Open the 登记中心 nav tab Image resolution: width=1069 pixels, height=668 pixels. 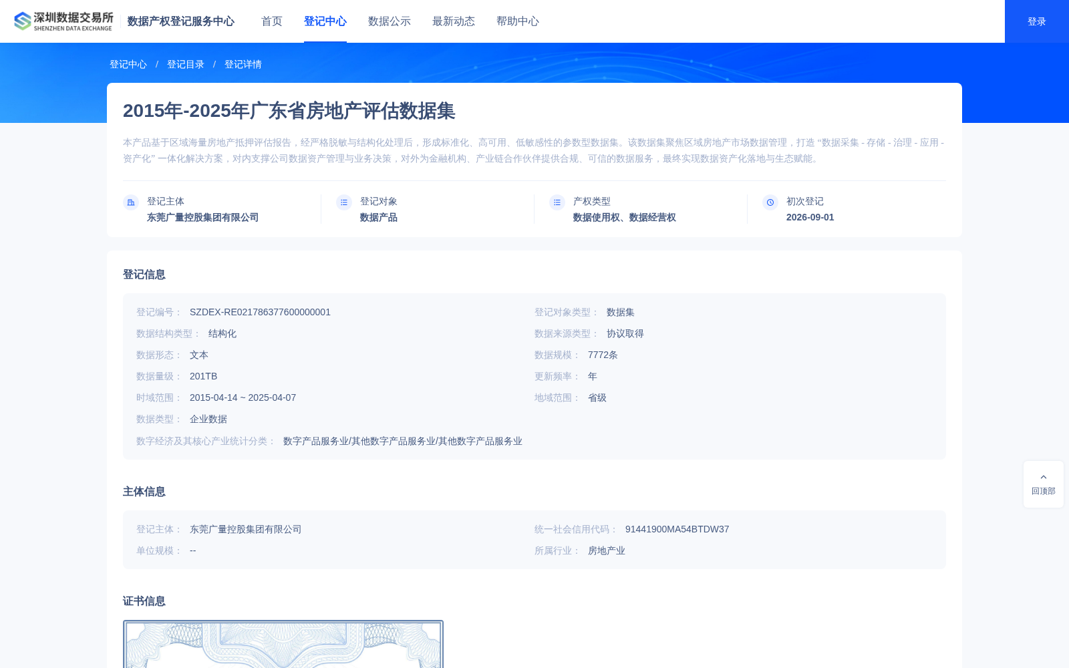point(325,21)
